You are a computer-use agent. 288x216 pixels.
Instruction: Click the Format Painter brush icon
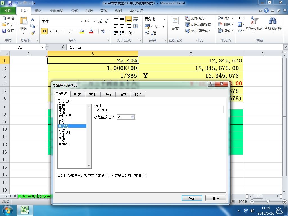[x=33, y=33]
